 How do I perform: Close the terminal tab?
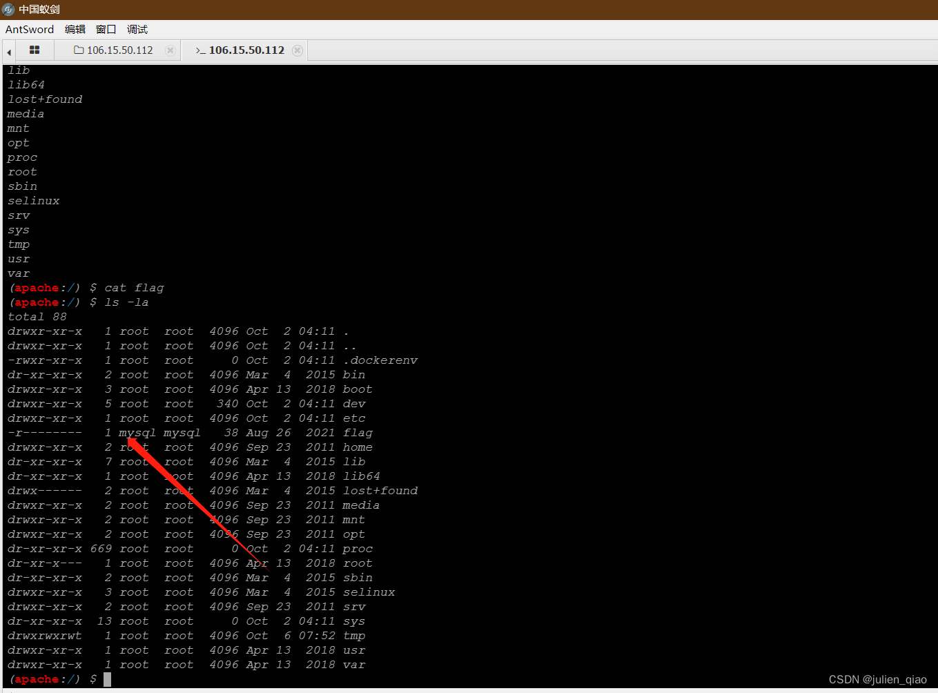tap(297, 50)
